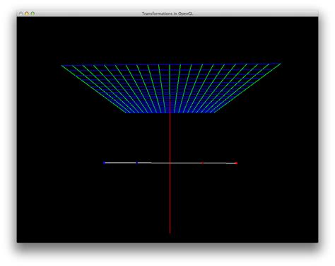
Task: Close the Transformations in OpenGL window
Action: 21,13
